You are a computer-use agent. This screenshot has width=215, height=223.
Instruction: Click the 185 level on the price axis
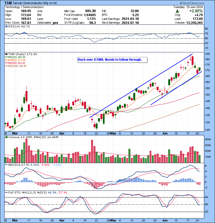pos(207,54)
